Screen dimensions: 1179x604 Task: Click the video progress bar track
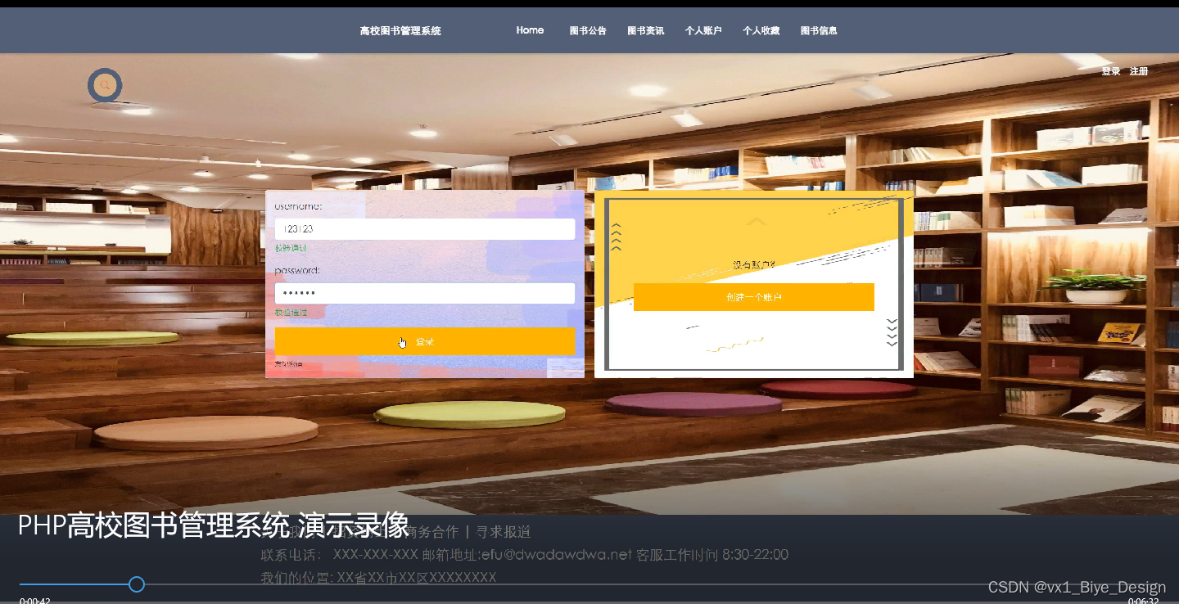pyautogui.click(x=589, y=584)
